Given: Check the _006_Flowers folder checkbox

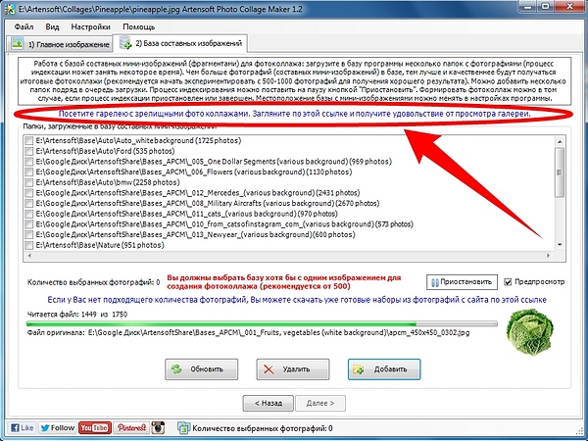Looking at the screenshot, I should 28,172.
